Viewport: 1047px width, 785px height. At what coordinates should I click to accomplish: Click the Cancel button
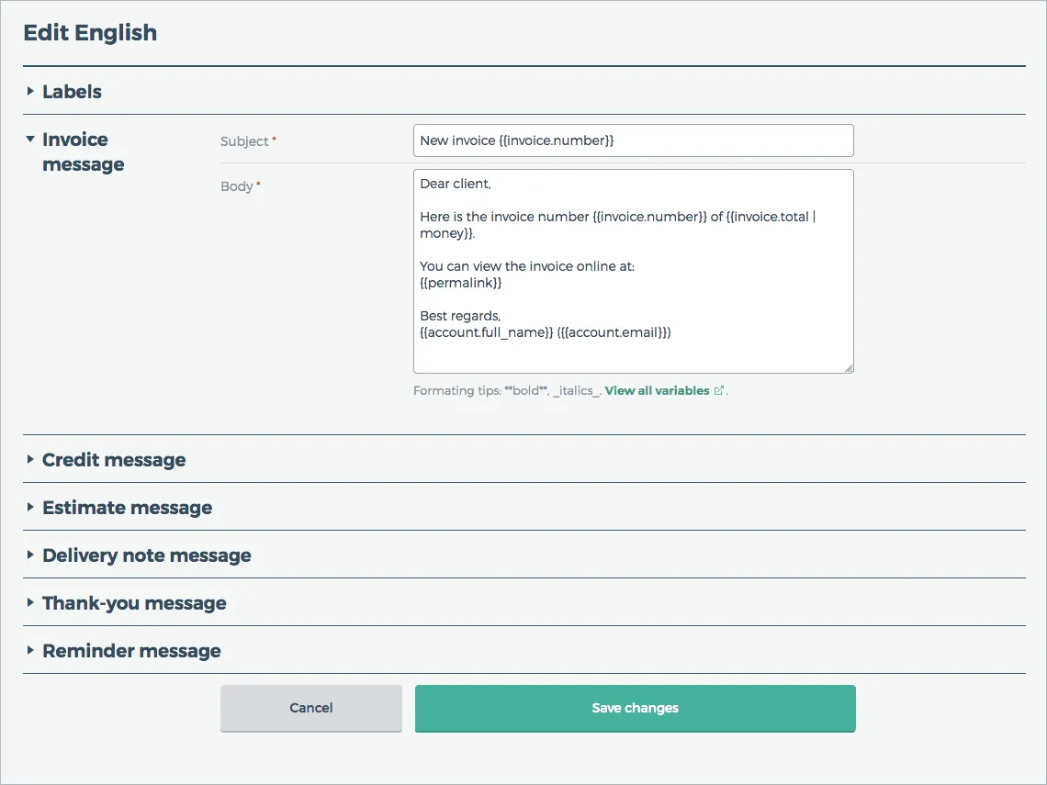pyautogui.click(x=310, y=708)
